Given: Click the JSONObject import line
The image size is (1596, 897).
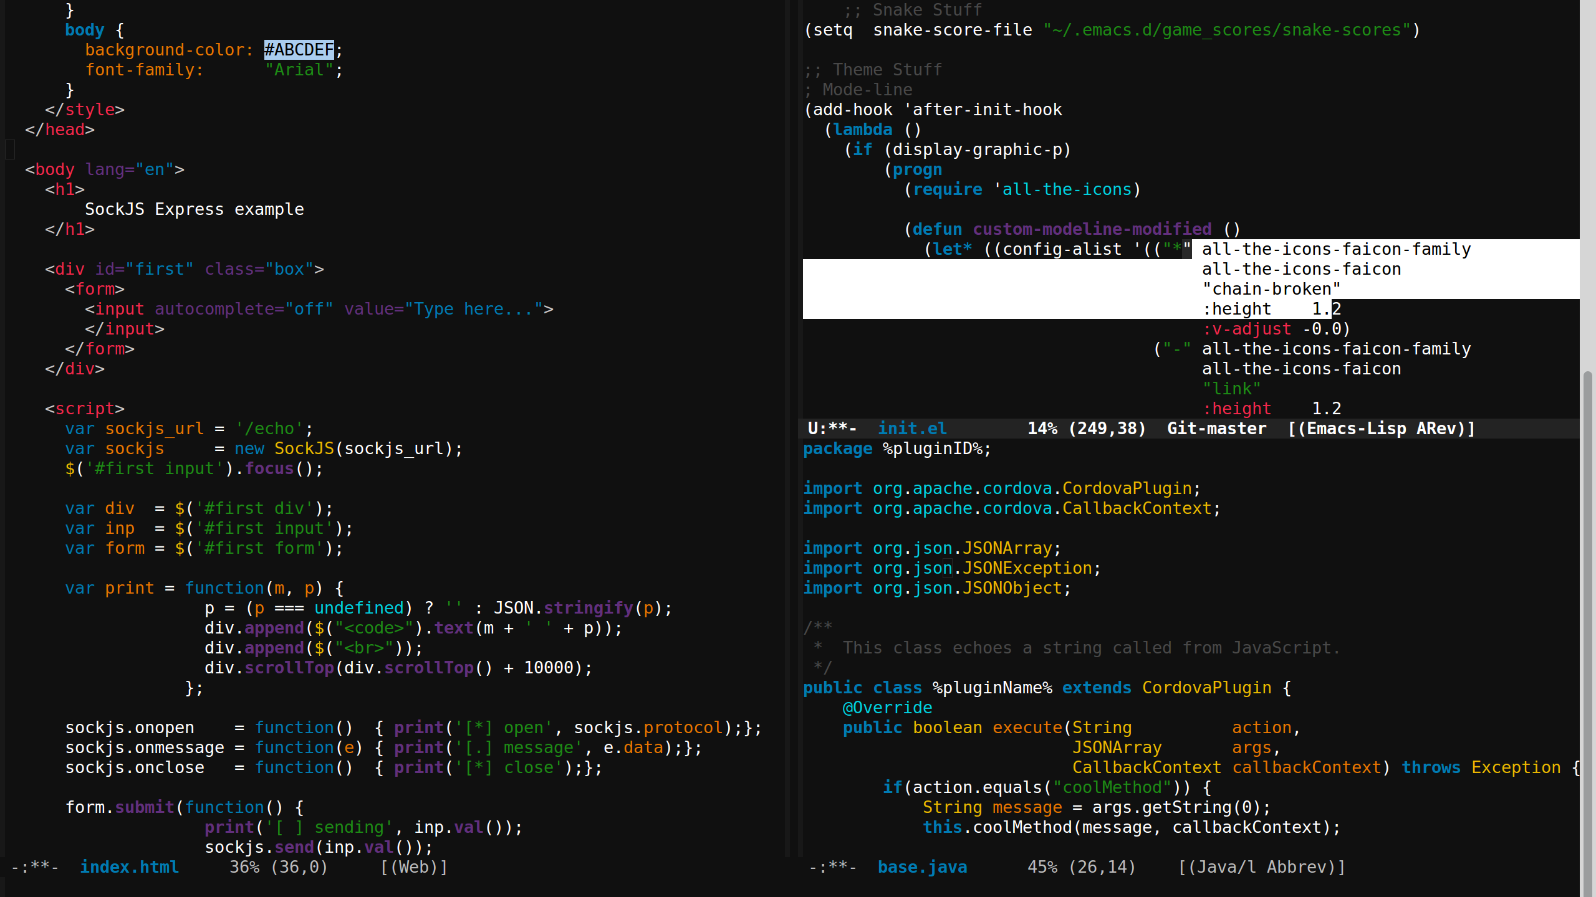Looking at the screenshot, I should pyautogui.click(x=937, y=587).
